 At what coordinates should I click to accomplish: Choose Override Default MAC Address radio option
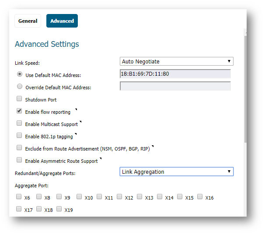[20, 86]
